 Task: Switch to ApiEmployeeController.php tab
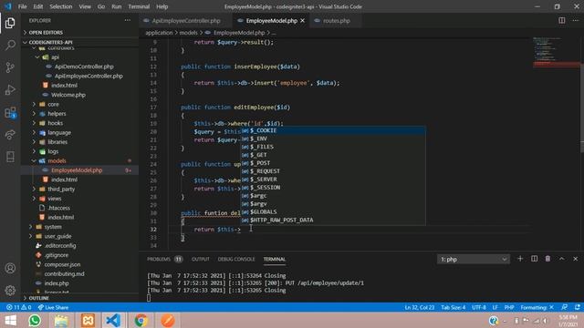tap(185, 21)
